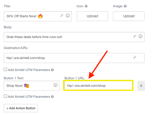This screenshot has width=158, height=115.
Task: Click help icon beside UTM Parameters under Destination/URL
Action: click(52, 70)
